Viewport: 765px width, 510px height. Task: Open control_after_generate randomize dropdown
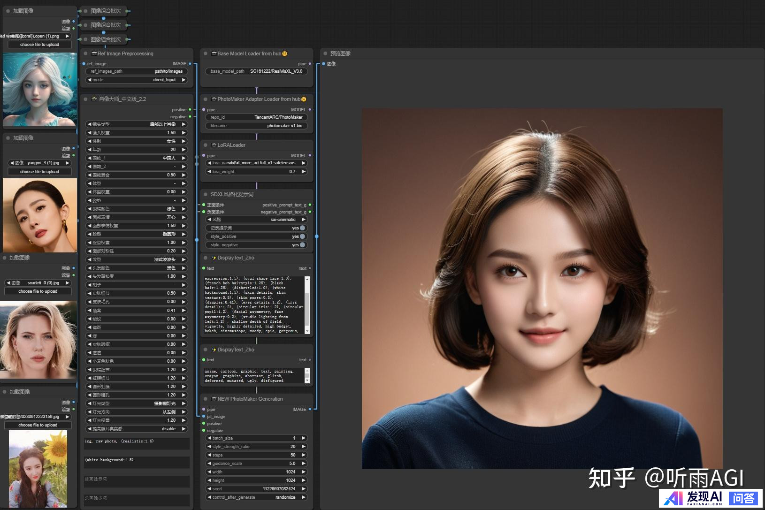pos(256,497)
